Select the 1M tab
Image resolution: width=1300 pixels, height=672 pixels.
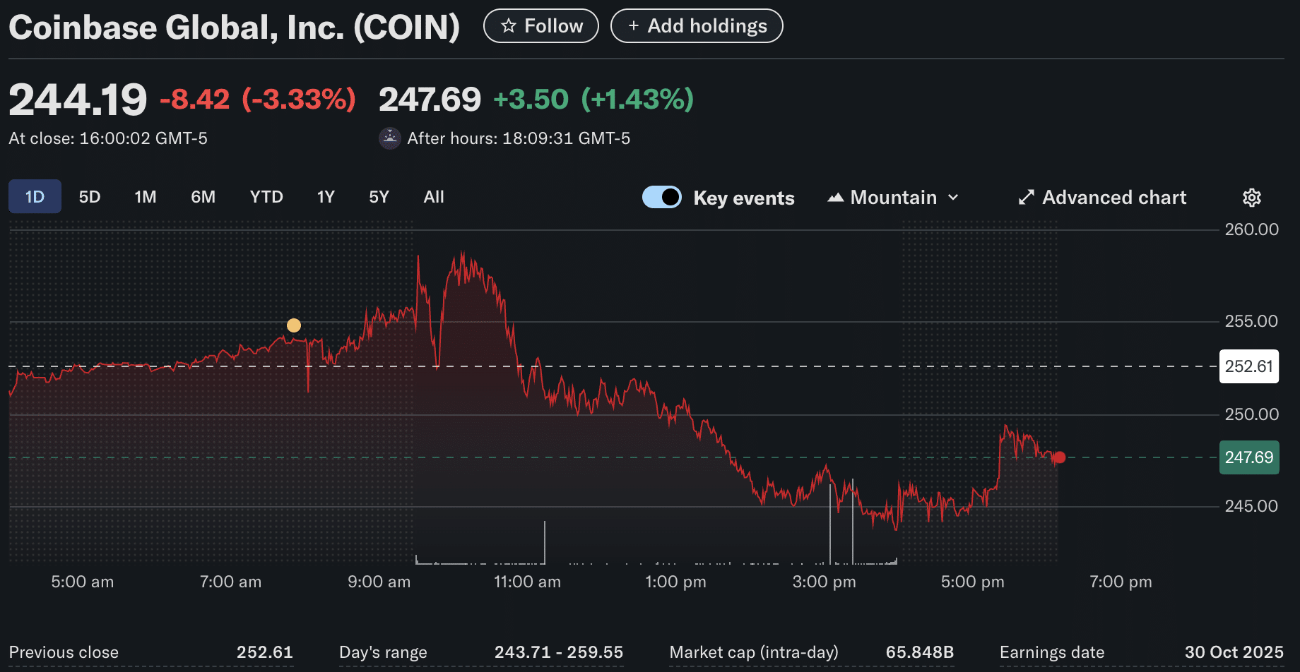coord(145,197)
